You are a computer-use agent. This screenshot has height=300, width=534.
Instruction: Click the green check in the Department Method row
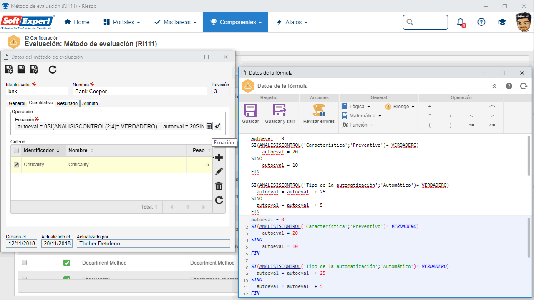pos(67,263)
